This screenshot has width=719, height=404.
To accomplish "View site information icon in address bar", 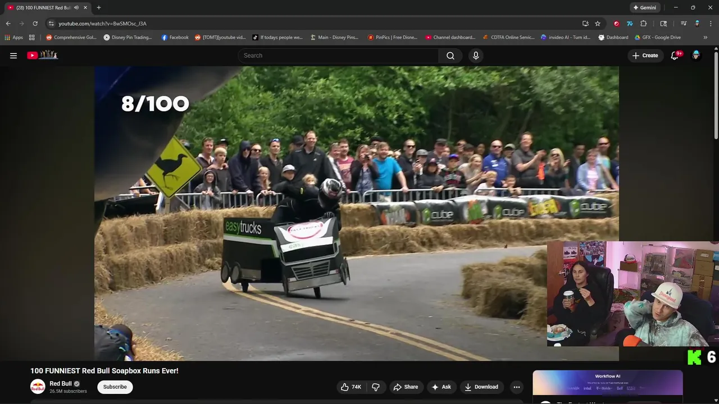I will coord(51,24).
